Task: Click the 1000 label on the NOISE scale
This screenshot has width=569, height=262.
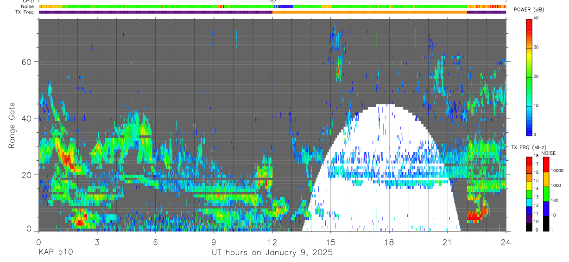Action: click(x=556, y=185)
